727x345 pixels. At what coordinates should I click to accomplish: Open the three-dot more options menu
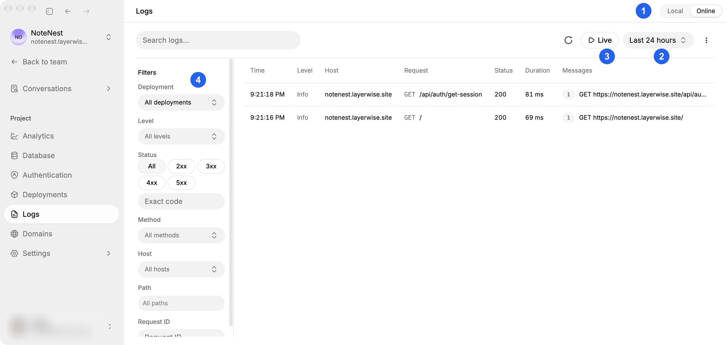click(x=706, y=40)
